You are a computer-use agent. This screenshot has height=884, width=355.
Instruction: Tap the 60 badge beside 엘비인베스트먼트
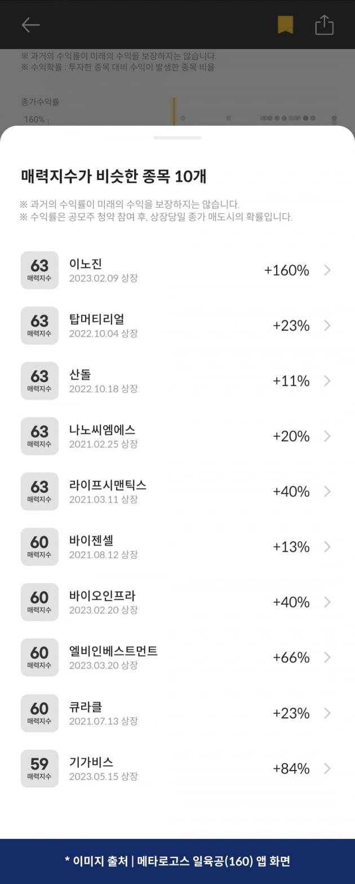(x=39, y=658)
